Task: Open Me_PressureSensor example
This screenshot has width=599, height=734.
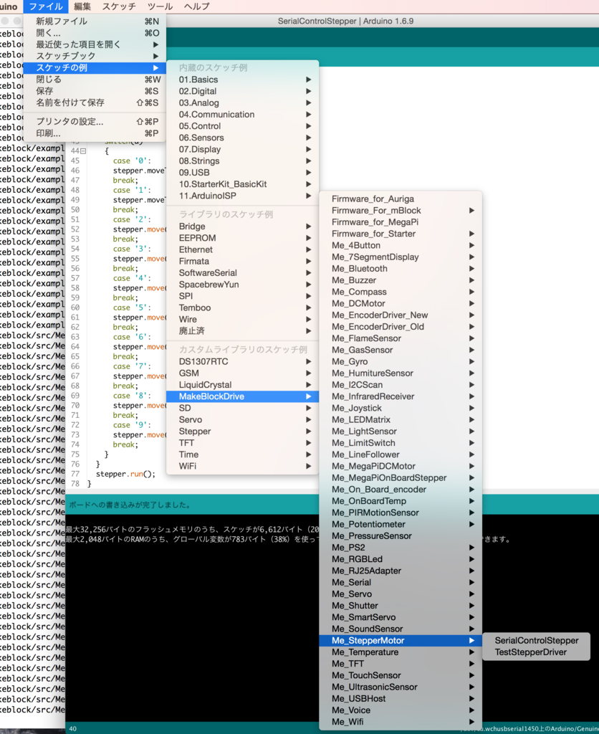Action: coord(401,536)
